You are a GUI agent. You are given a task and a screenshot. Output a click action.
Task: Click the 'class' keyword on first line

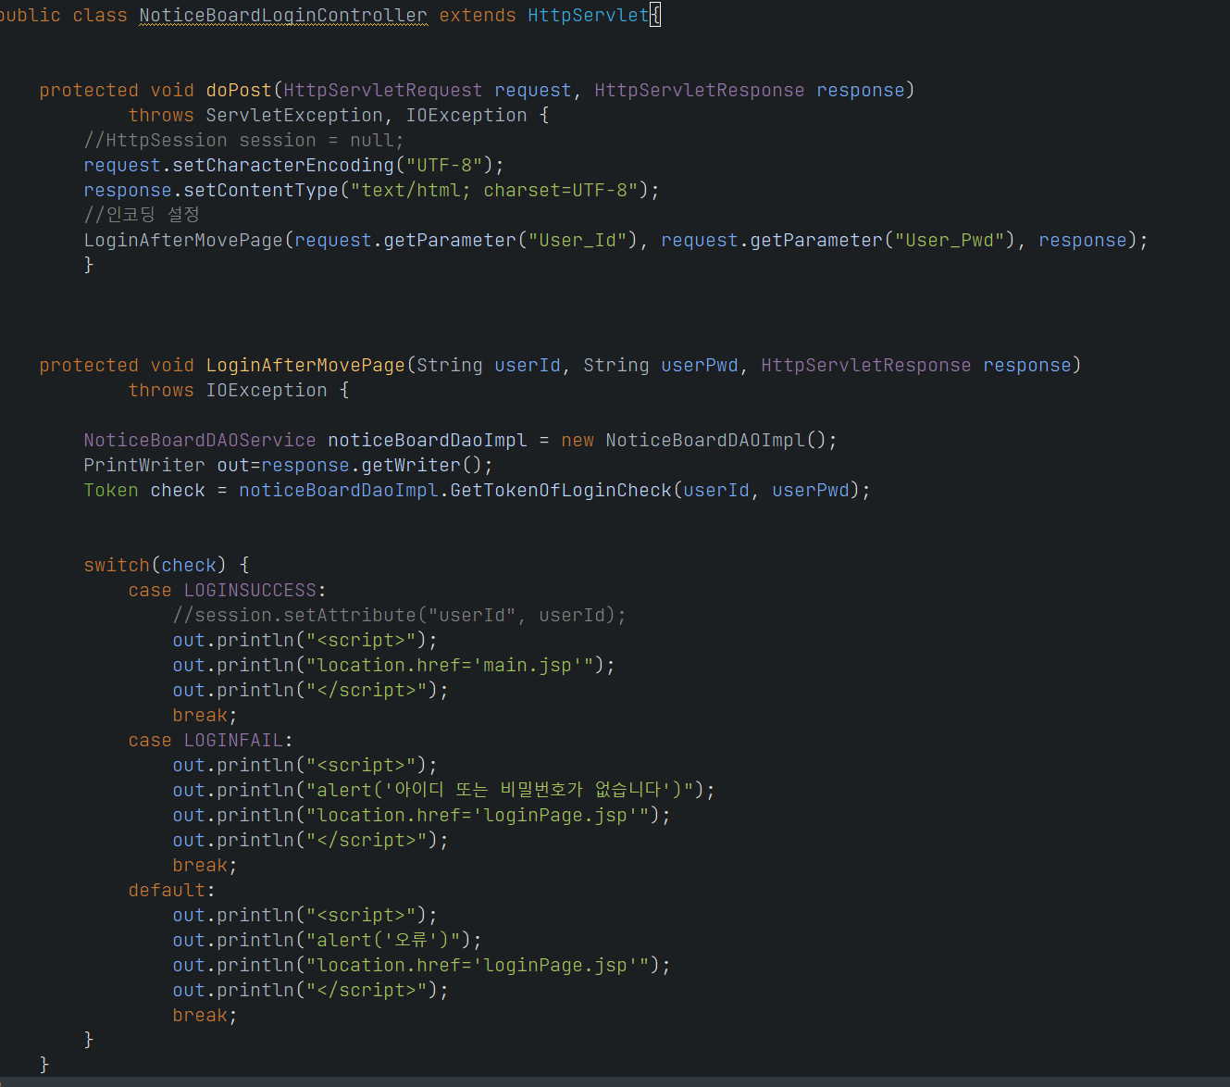point(100,16)
